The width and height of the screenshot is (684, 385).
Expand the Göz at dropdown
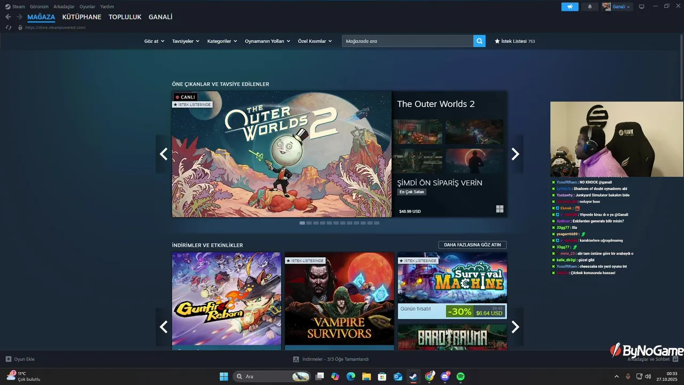[154, 41]
